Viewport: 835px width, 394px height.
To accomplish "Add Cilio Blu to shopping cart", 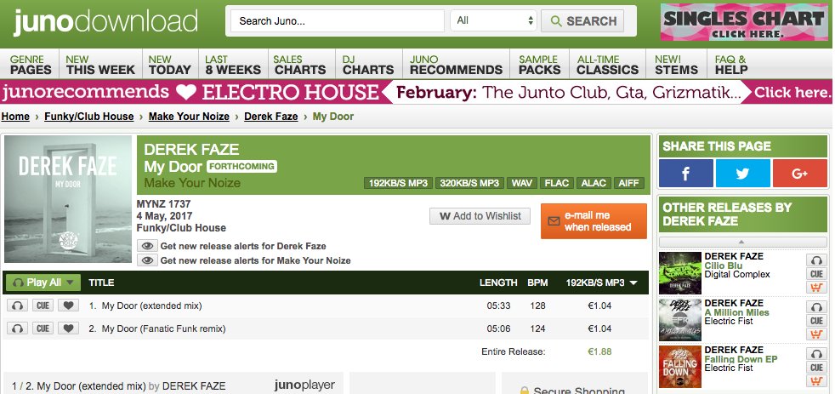I will click(x=816, y=288).
